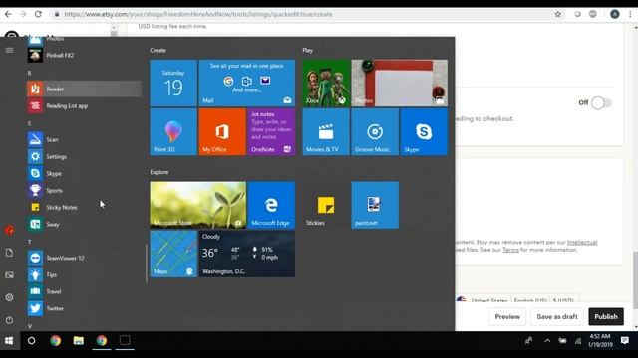Reload the Etsy page

tap(38, 14)
